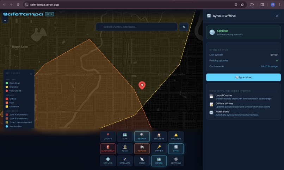Zoom out with the map minus button
This screenshot has width=284, height=170.
[5, 20]
